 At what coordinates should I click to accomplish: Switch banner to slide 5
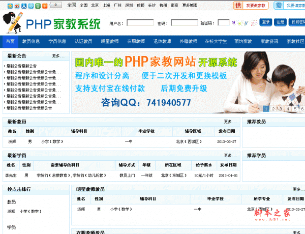[295, 109]
